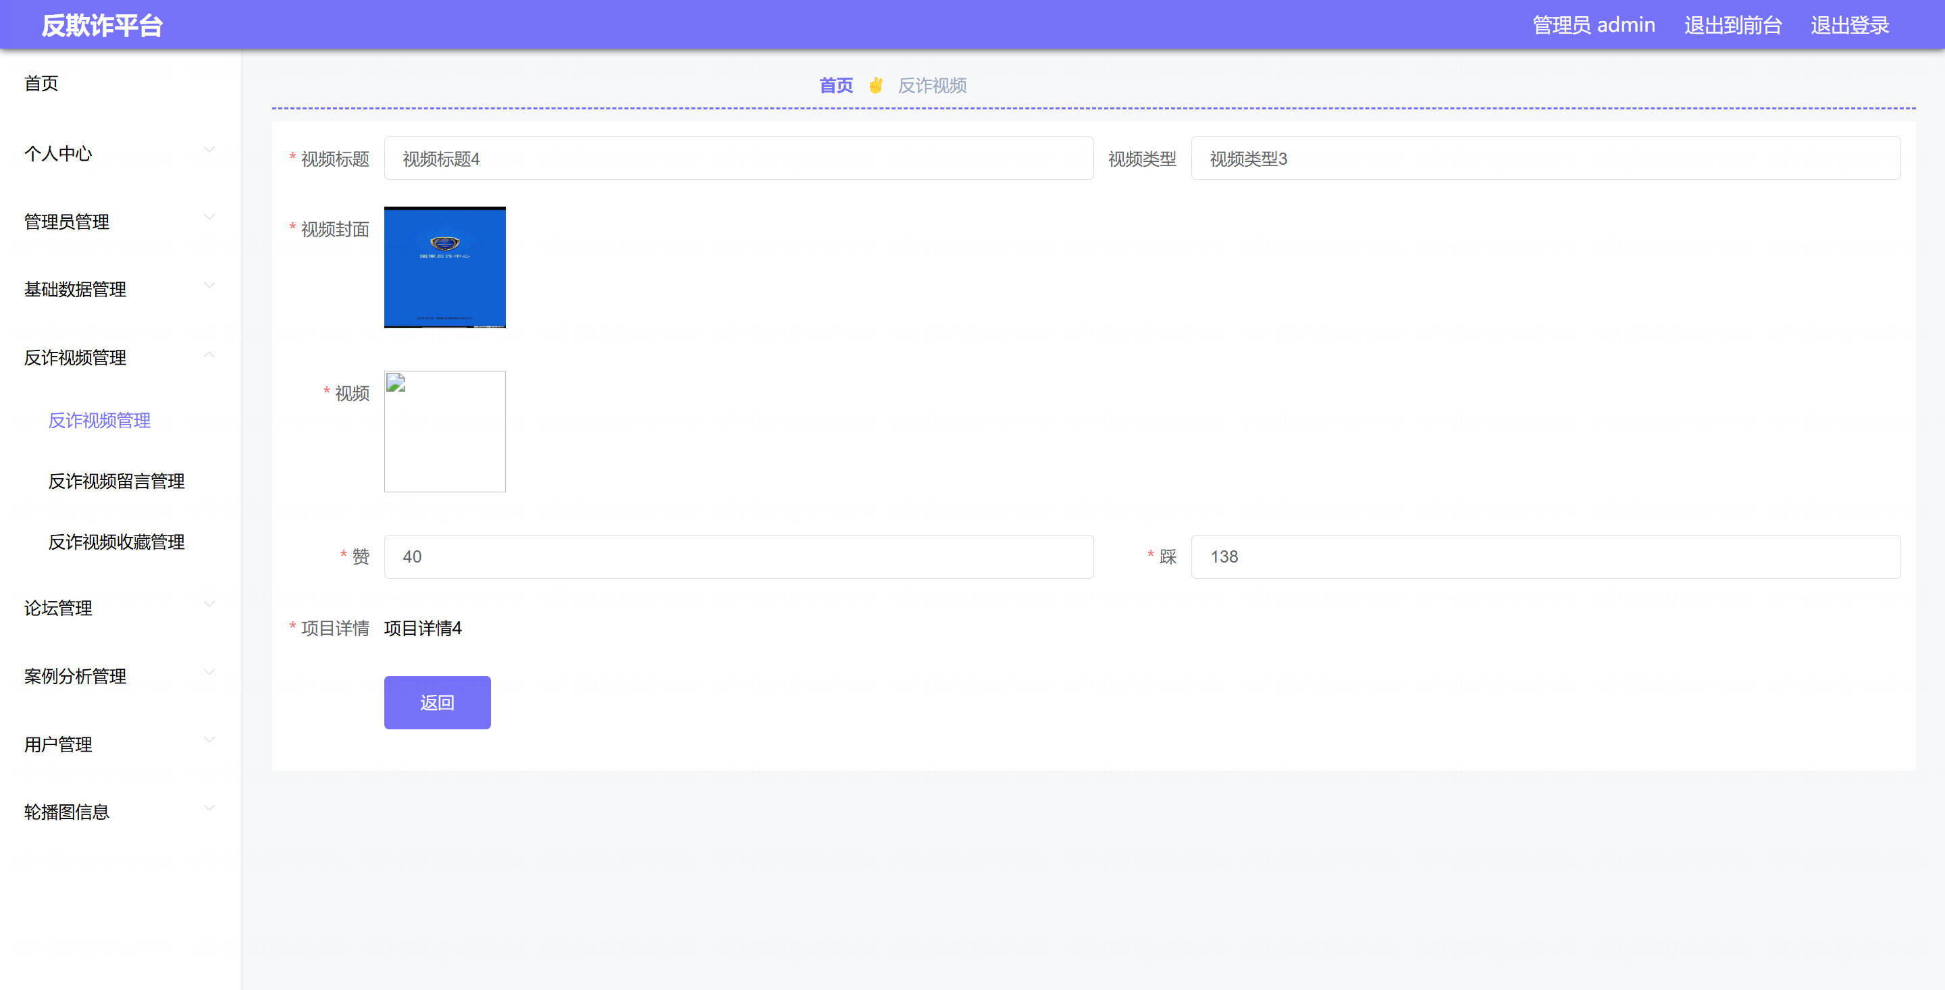Screen dimensions: 1945x990
Task: Select 反诈视频收藏管理 submenu item
Action: pyautogui.click(x=116, y=542)
